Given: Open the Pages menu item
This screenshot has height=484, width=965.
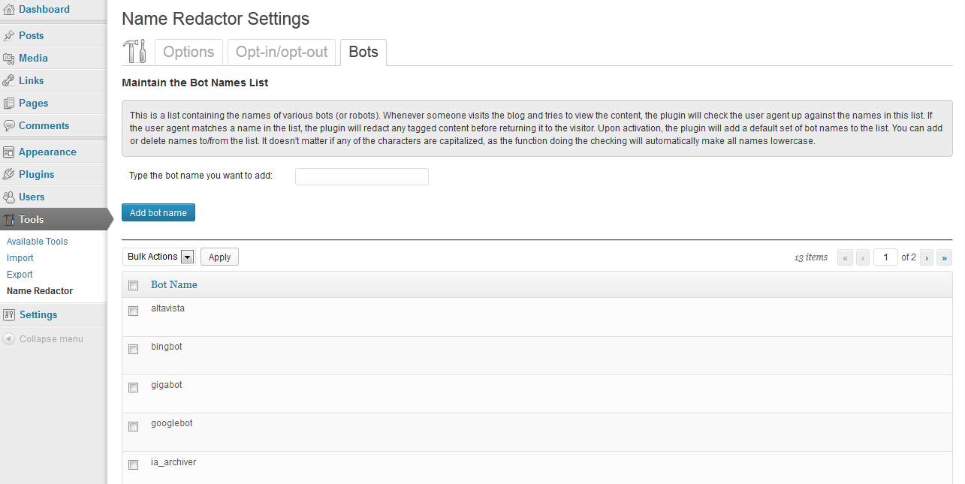Looking at the screenshot, I should (34, 103).
